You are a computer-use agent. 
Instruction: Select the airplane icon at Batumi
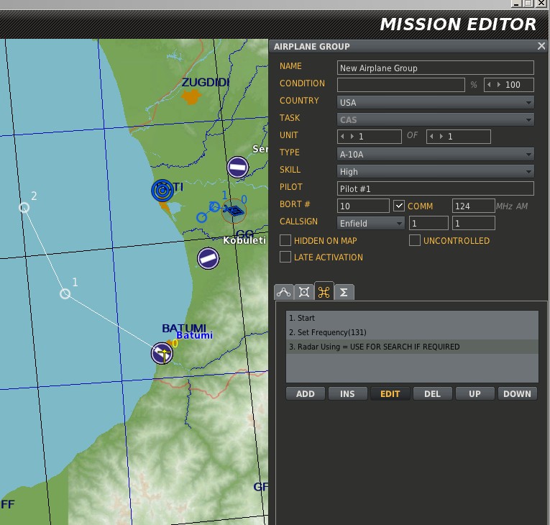point(162,353)
